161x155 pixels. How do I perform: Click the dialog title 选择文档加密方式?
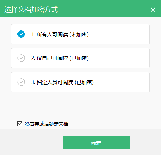tap(31, 10)
